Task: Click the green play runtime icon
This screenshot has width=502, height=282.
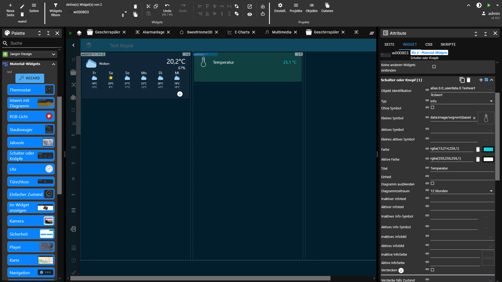Action: point(489,5)
